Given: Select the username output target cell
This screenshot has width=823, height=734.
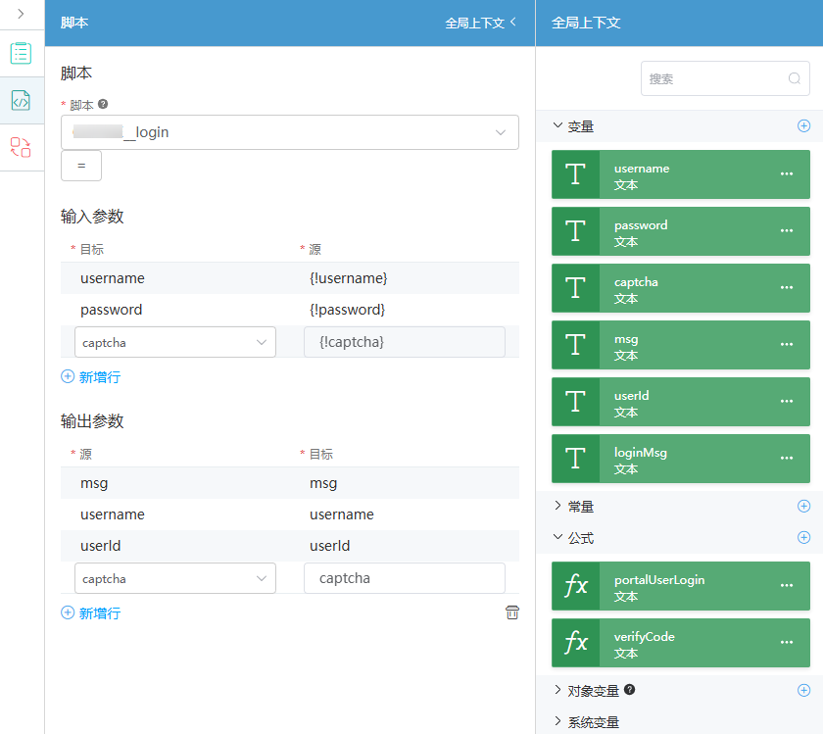Looking at the screenshot, I should 405,514.
